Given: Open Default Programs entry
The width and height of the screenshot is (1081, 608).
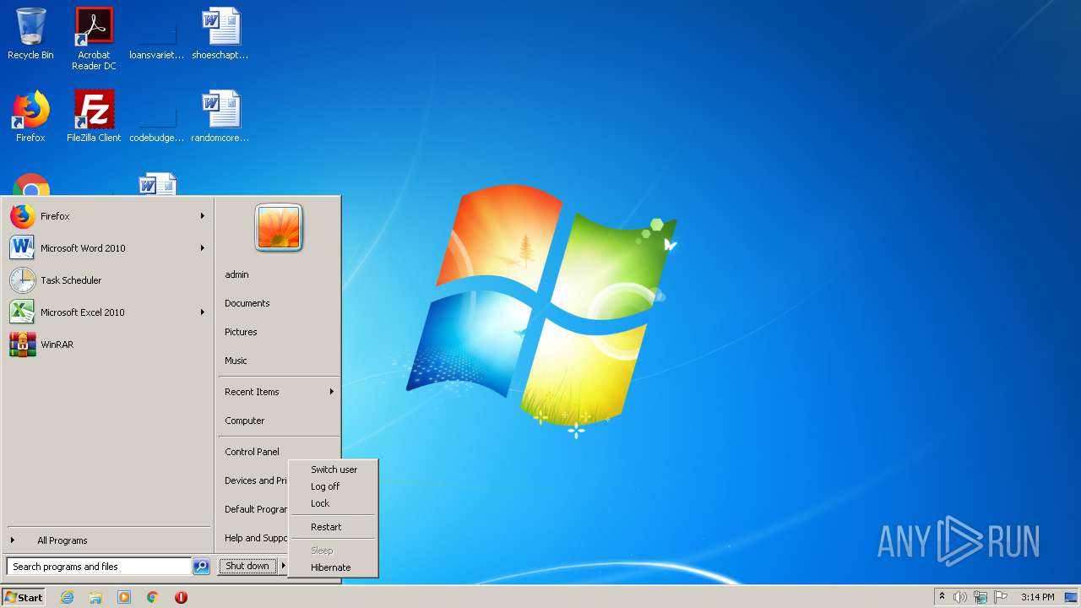Looking at the screenshot, I should tap(254, 509).
